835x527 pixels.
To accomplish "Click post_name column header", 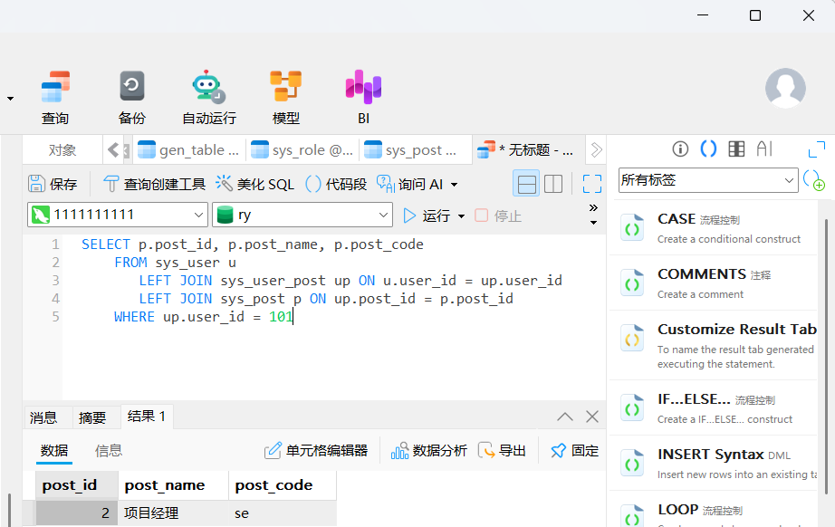I will [174, 485].
